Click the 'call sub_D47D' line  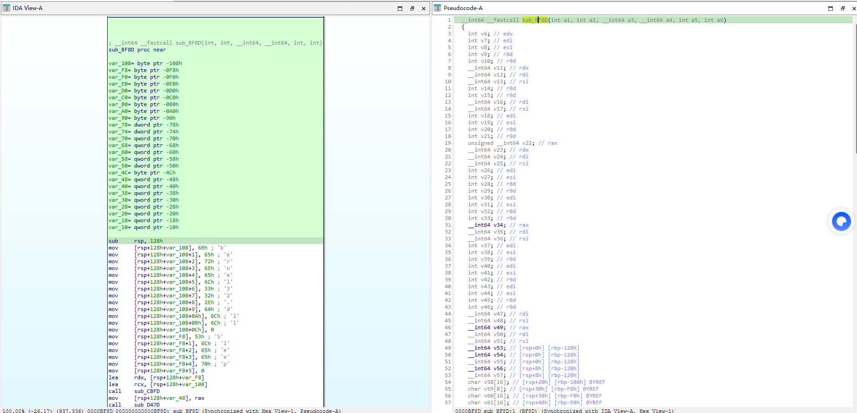[x=134, y=405]
